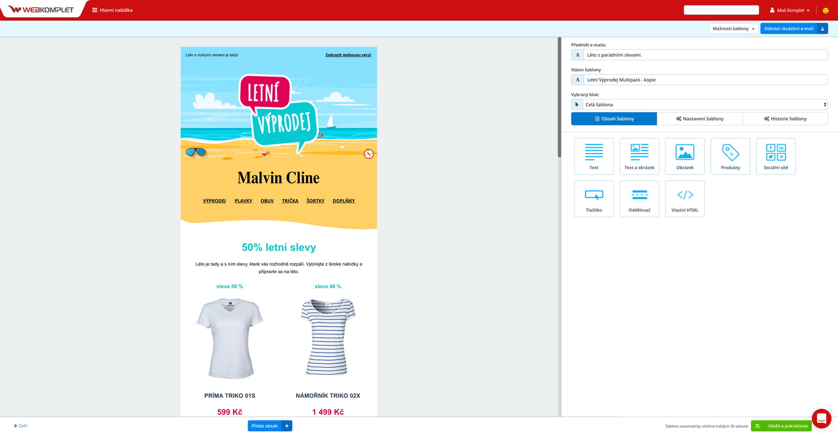Viewport: 838px width, 435px height.
Task: Click the 1 499 Kč price
Action: point(328,412)
